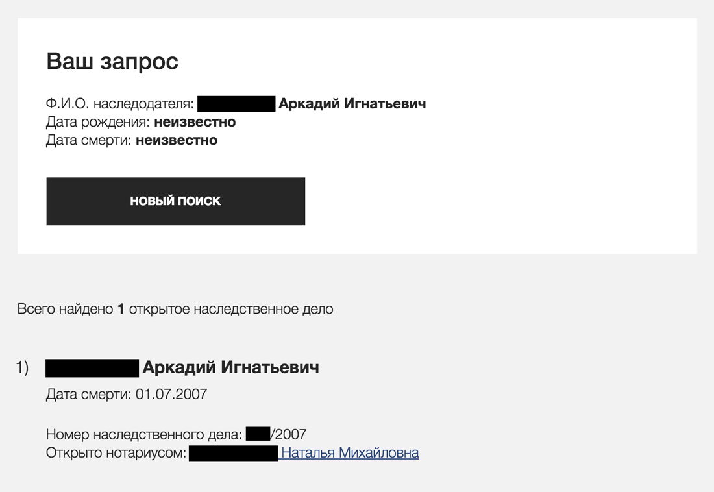Click redacted case number before /2007

point(258,434)
